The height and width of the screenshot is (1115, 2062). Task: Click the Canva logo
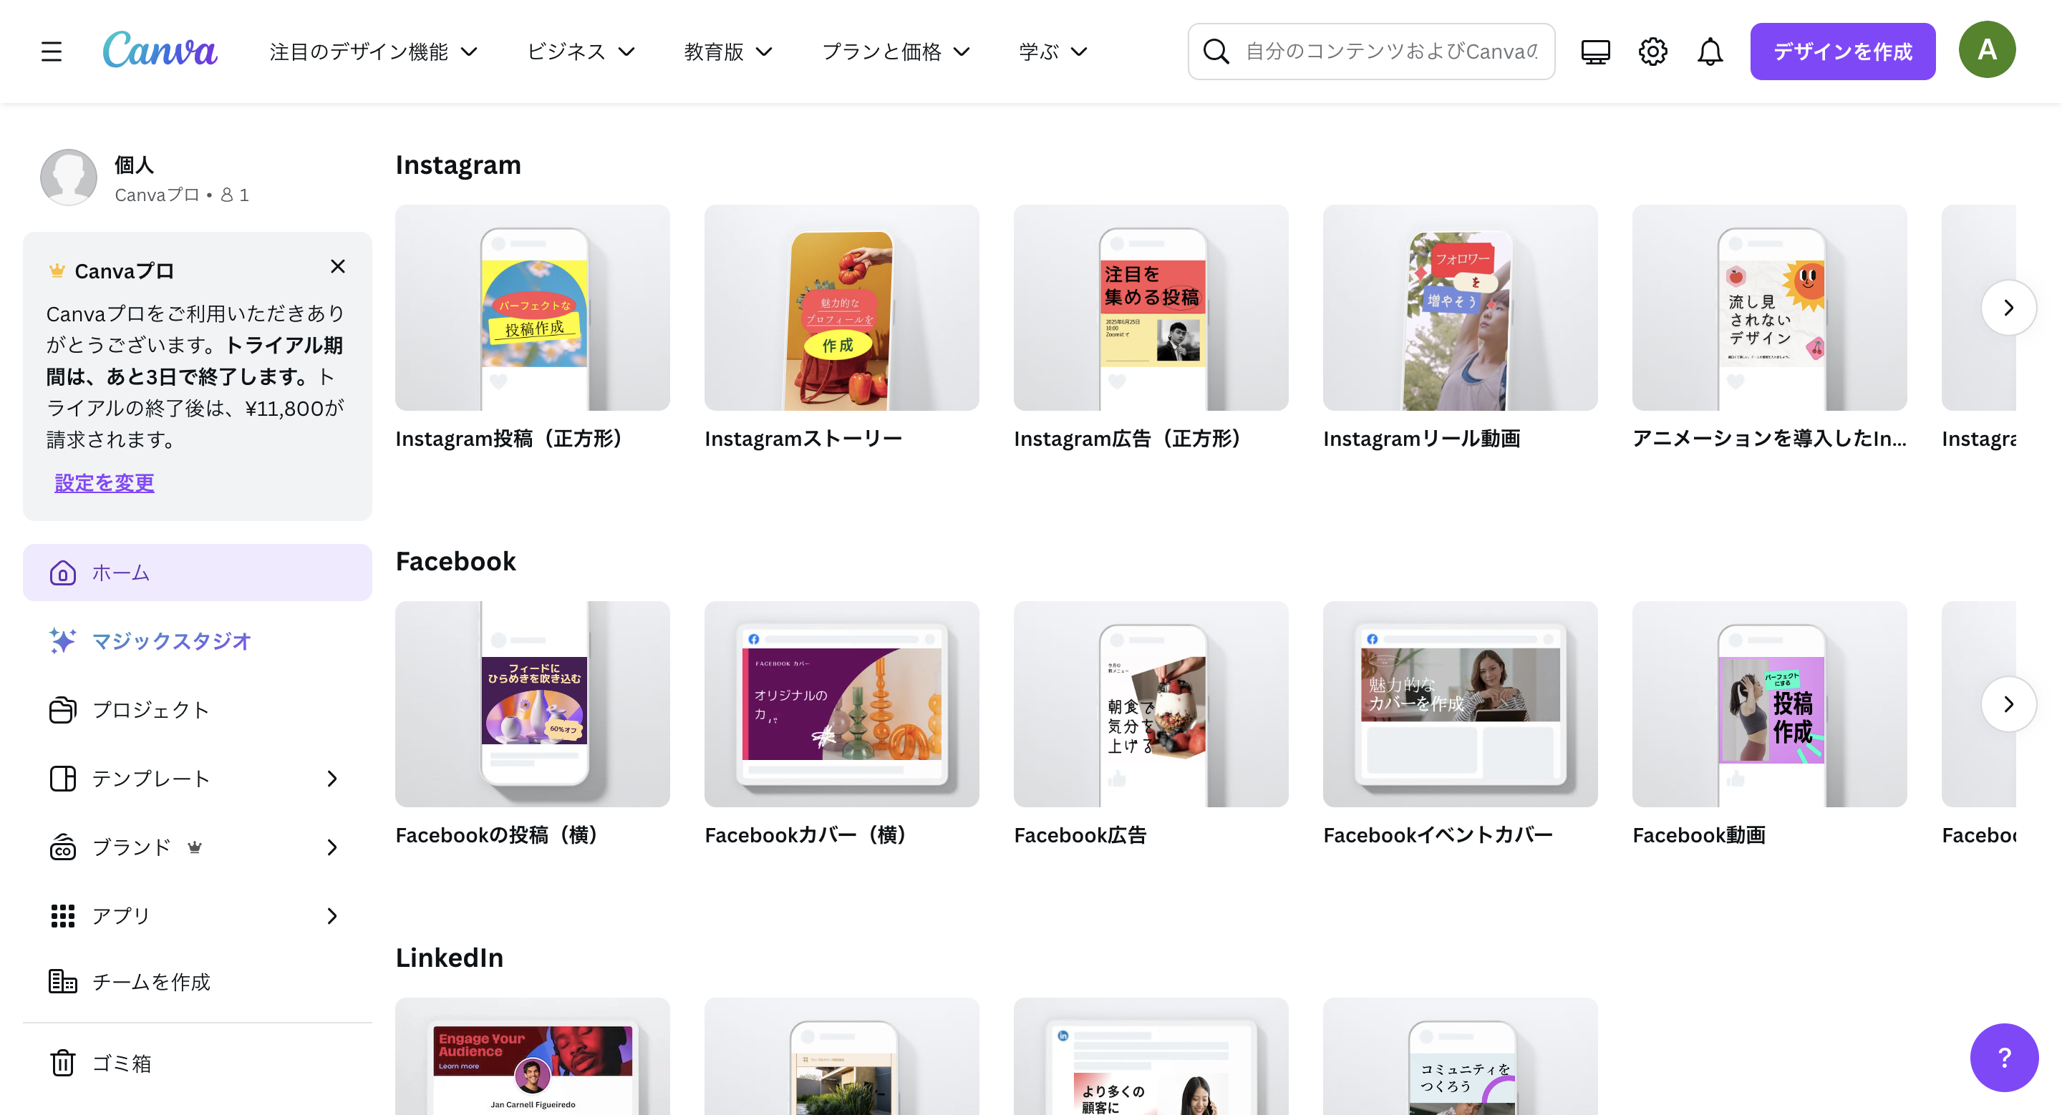click(x=160, y=50)
